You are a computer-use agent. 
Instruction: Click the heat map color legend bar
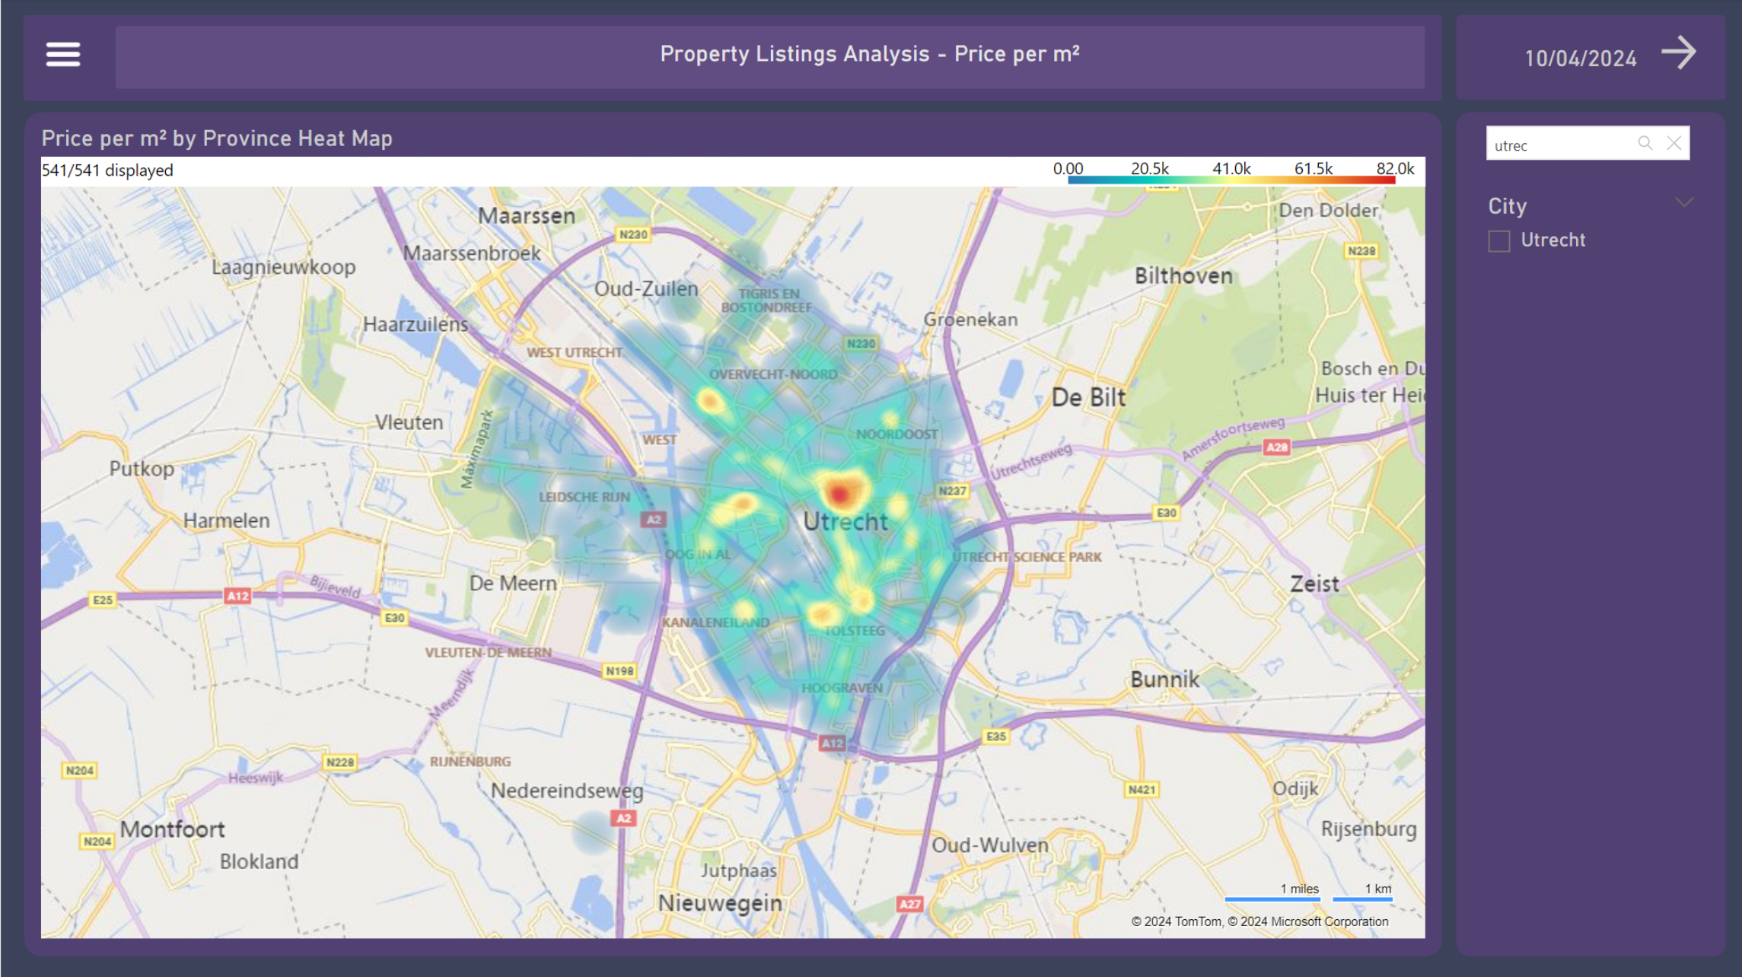click(x=1231, y=180)
